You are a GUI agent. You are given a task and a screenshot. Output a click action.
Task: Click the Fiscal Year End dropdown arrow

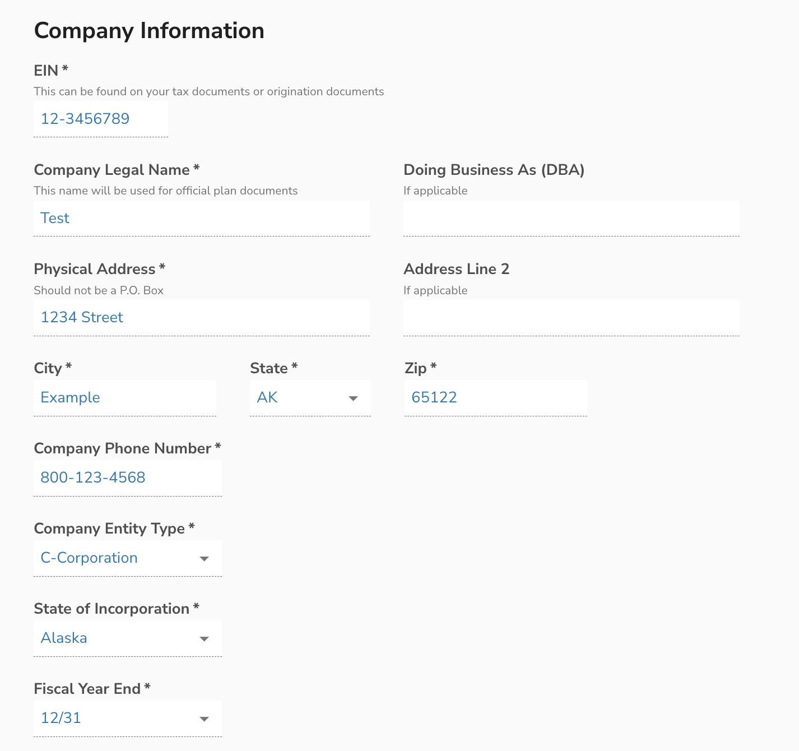coord(205,718)
